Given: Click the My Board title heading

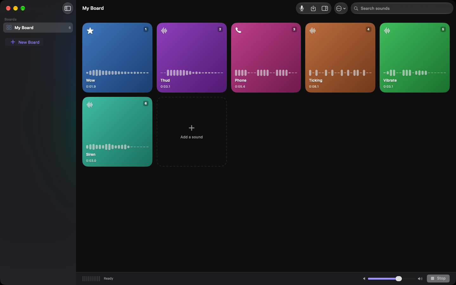Looking at the screenshot, I should (93, 8).
